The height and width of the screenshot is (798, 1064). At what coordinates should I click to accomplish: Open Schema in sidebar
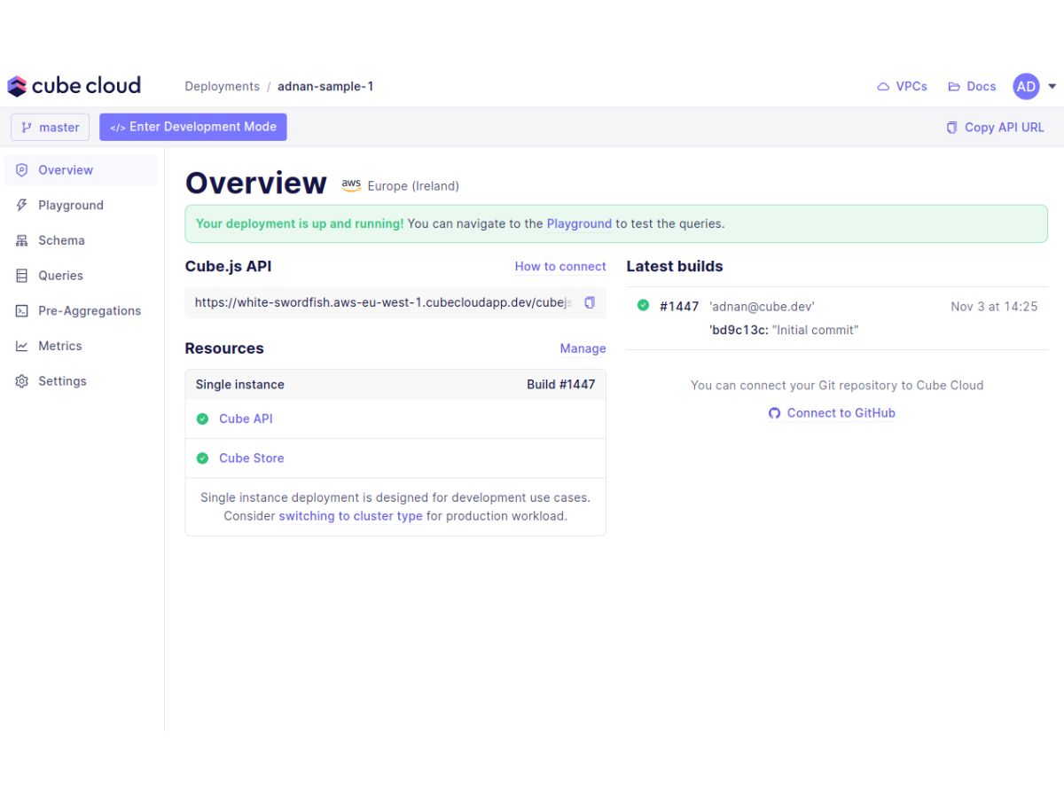pyautogui.click(x=81, y=240)
